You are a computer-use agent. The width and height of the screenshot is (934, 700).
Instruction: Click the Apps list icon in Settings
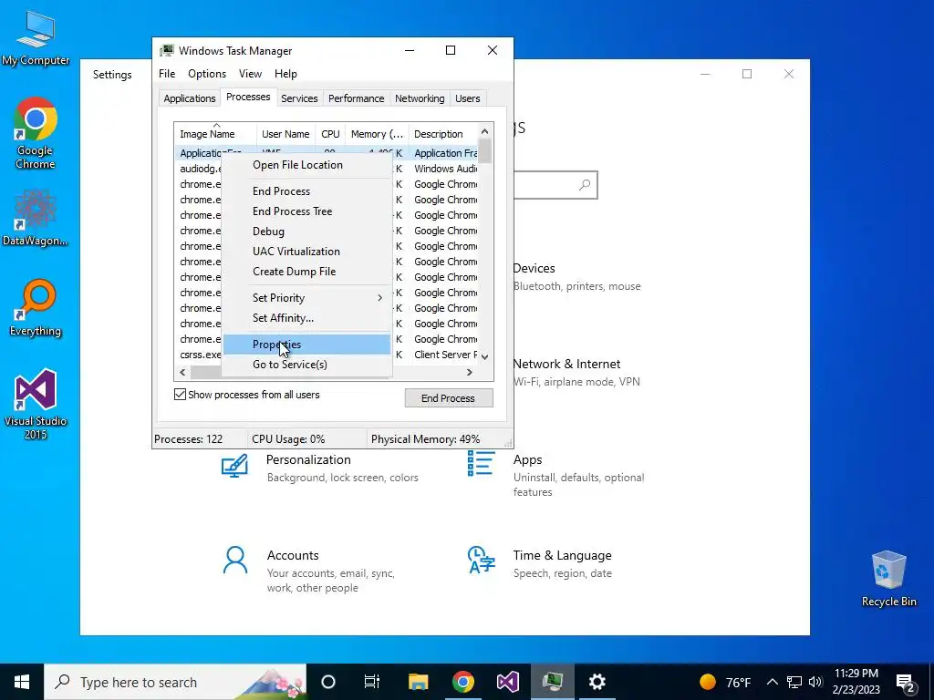[x=481, y=463]
